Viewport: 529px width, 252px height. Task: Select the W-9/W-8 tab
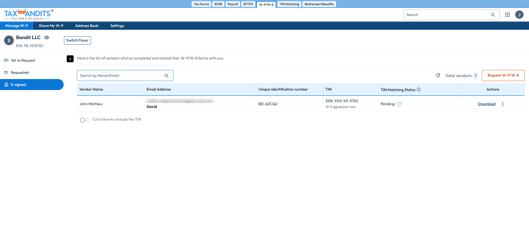tap(266, 4)
